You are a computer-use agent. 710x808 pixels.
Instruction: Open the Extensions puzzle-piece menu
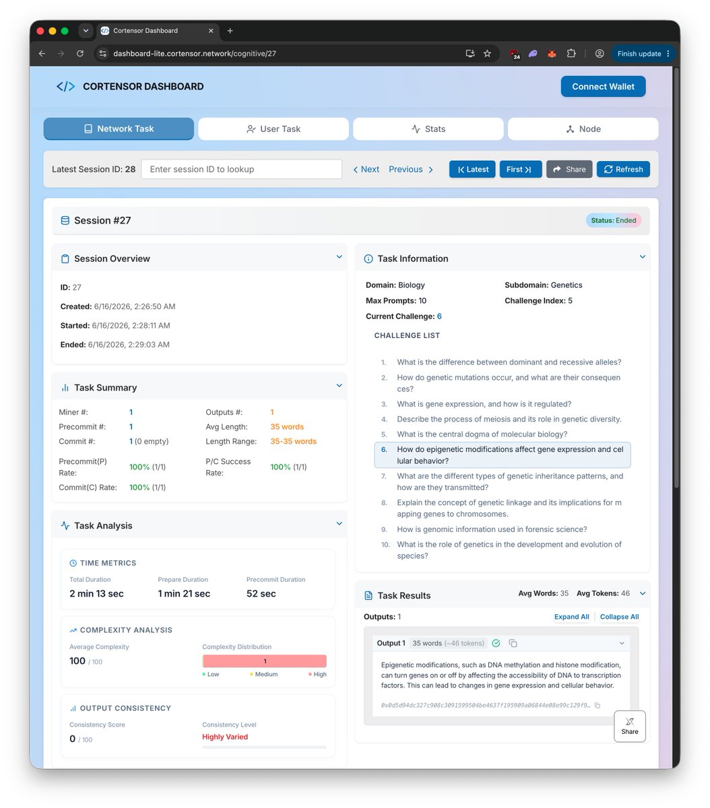pyautogui.click(x=571, y=54)
